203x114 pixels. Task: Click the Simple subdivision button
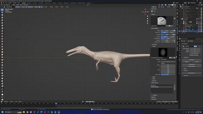(x=187, y=62)
